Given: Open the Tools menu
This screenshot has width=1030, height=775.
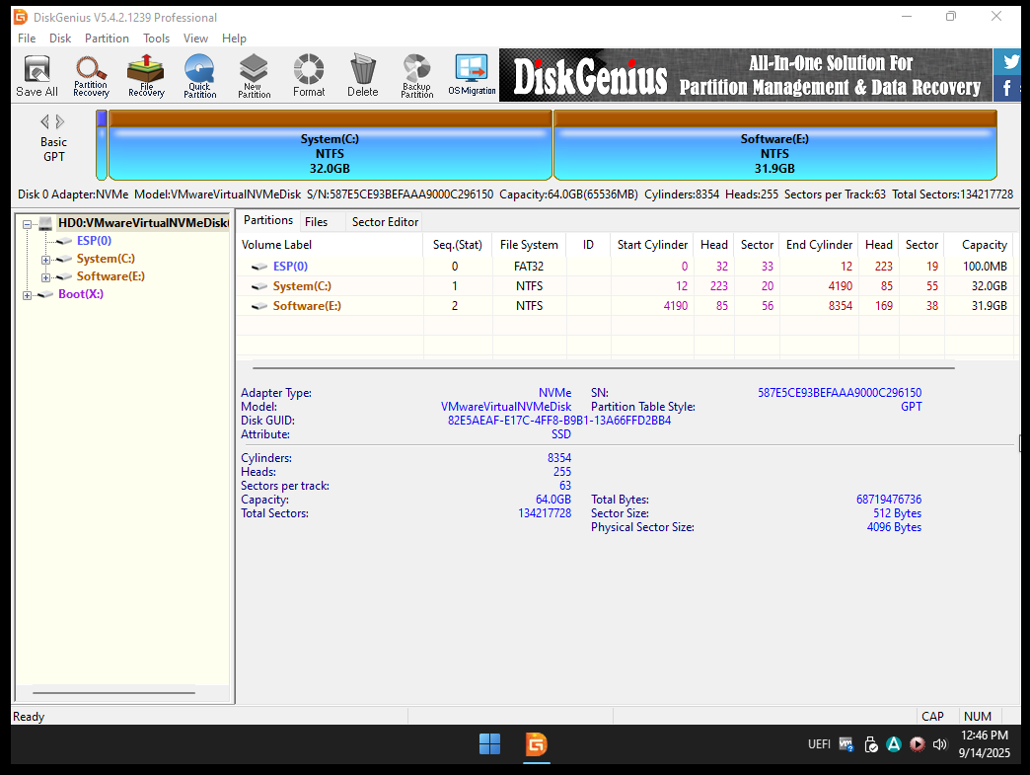Looking at the screenshot, I should pos(156,39).
